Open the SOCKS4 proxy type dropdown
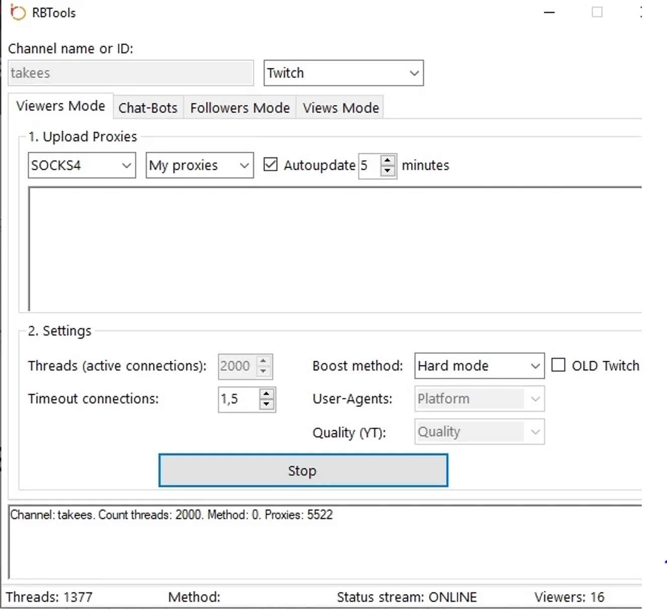The image size is (667, 609). click(81, 165)
